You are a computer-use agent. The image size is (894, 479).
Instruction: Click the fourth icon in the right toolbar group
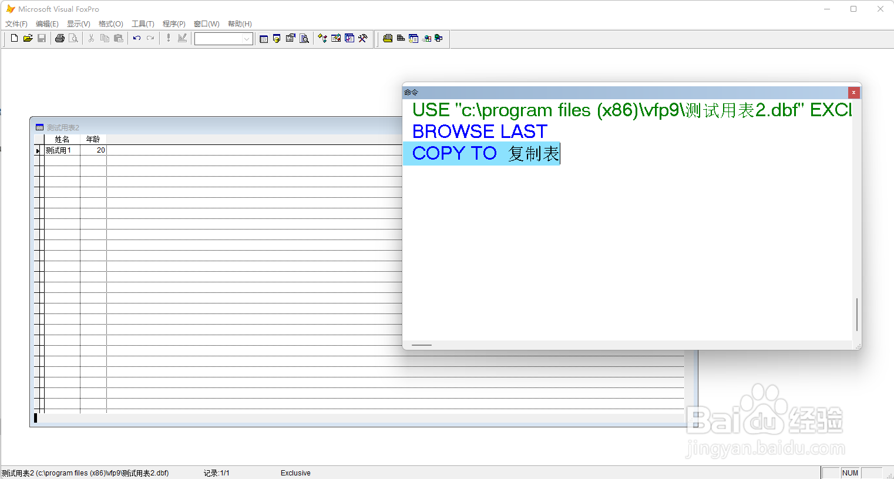426,39
